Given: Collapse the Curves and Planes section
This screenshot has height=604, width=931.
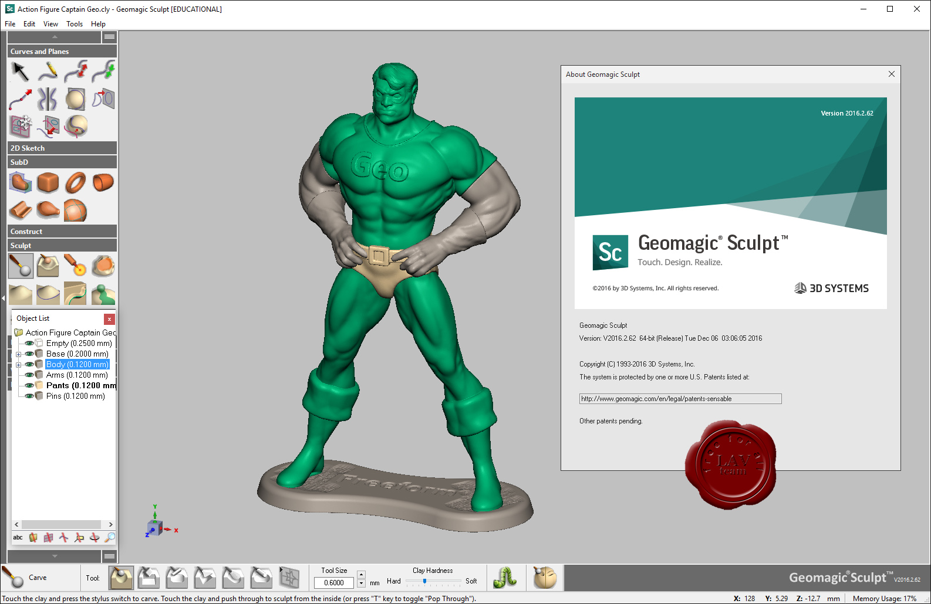Looking at the screenshot, I should coord(62,51).
